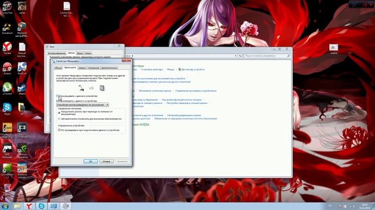Screen dimensions: 375x210
Task: Select the Recording tab in Sound window
Action: pyautogui.click(x=71, y=53)
